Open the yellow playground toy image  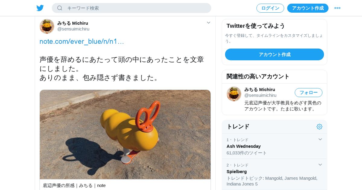(x=125, y=135)
